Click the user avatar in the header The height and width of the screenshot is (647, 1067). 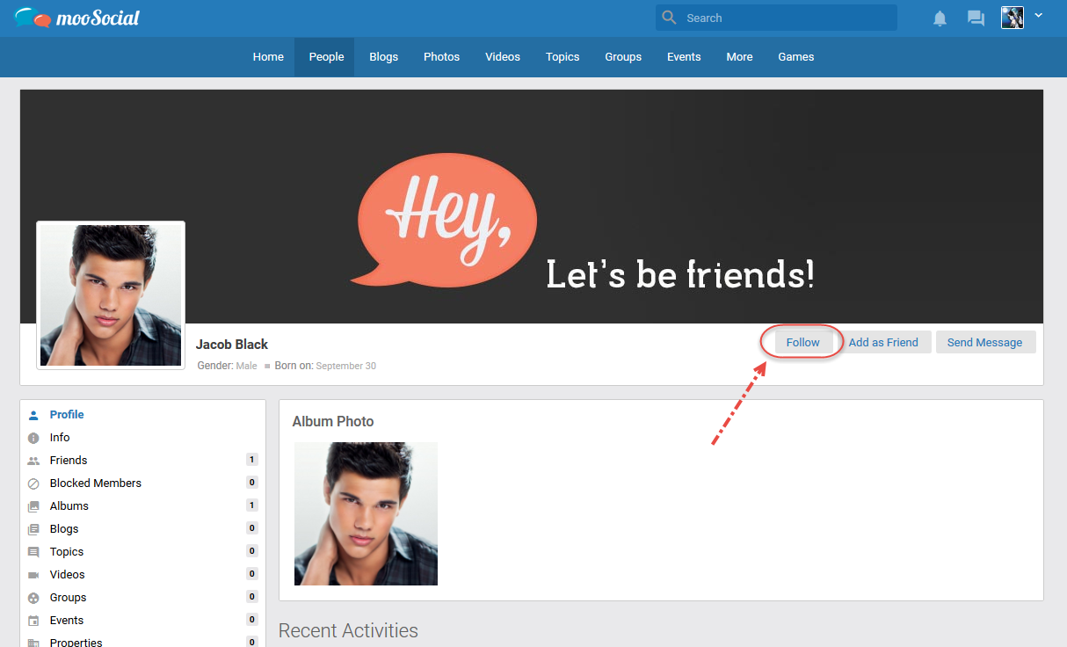pos(1013,18)
